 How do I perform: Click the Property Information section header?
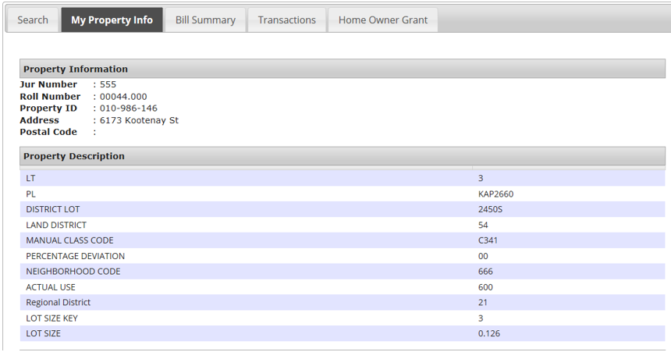(x=76, y=69)
